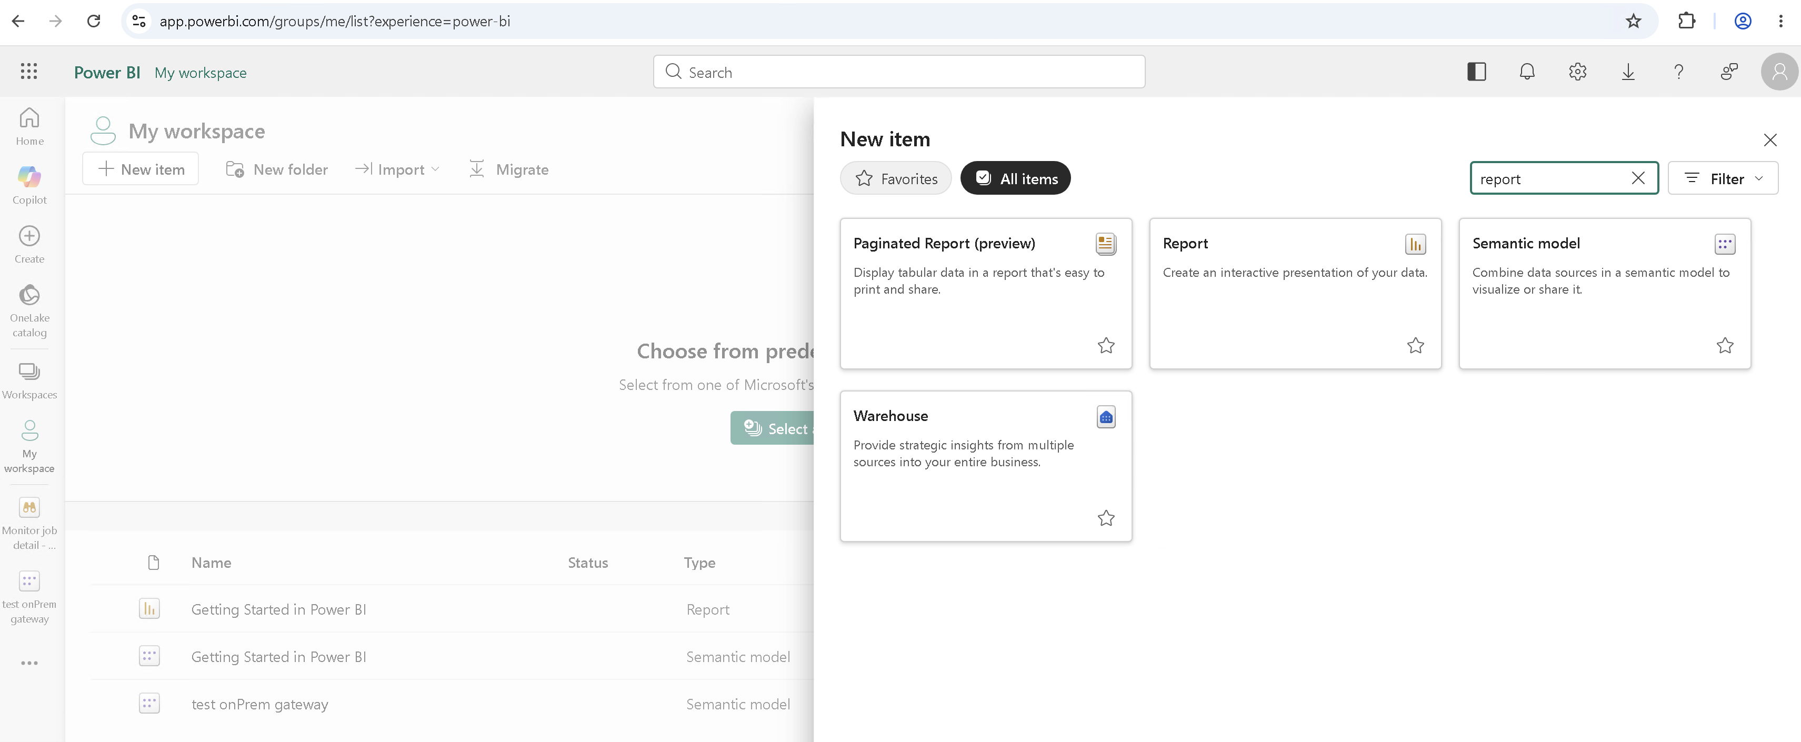Open Monitor job detail sidebar item

coord(29,523)
